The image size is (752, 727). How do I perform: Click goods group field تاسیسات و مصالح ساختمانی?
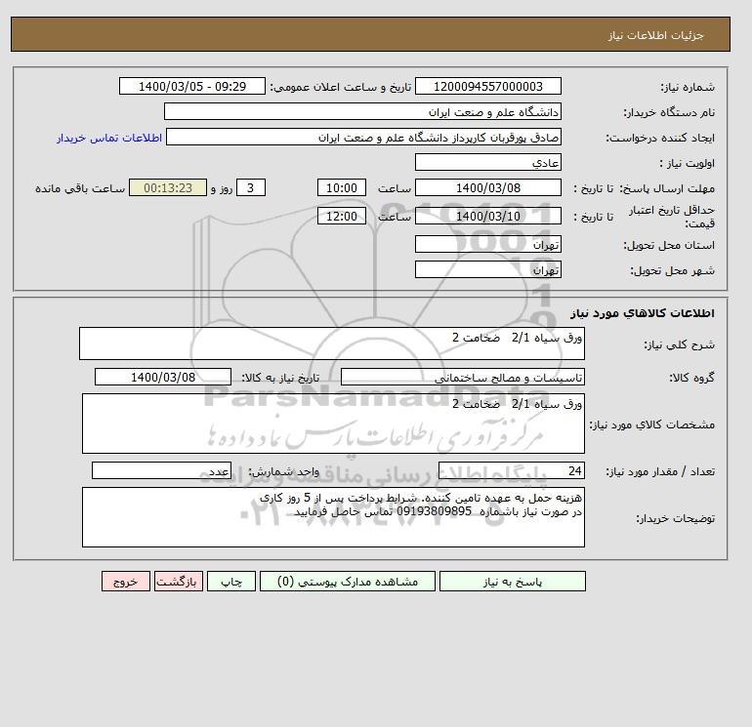pyautogui.click(x=462, y=377)
